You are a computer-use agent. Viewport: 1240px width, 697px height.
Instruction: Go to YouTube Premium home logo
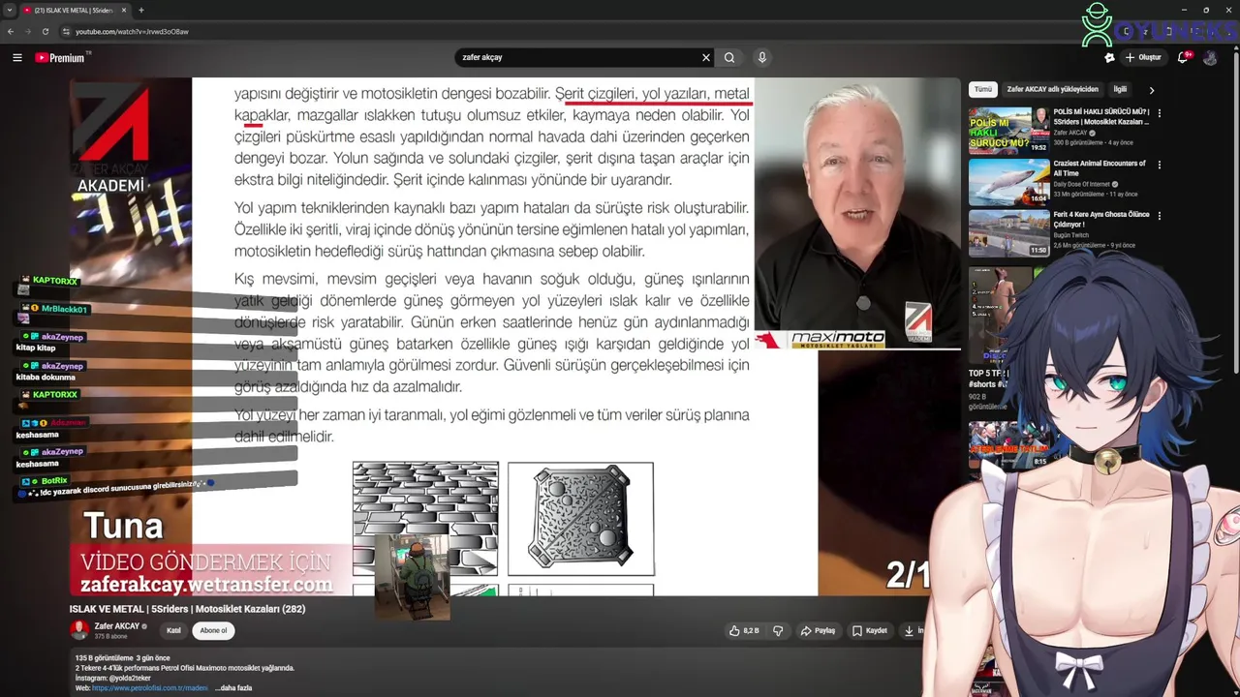[x=60, y=58]
